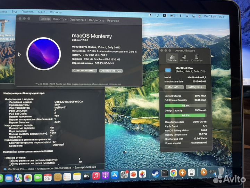The image size is (250, 188).
Task: Switch to the Мониторы tab
Action: coord(60,19)
